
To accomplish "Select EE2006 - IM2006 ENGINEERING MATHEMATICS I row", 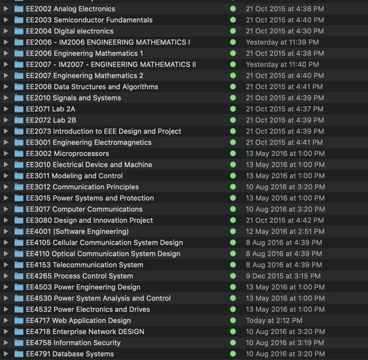I will tap(108, 42).
